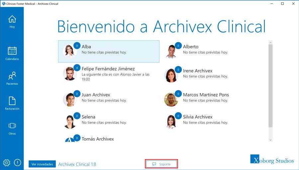Screen dimensions: 299x170
Task: Select the Alba professional card
Action: (109, 51)
